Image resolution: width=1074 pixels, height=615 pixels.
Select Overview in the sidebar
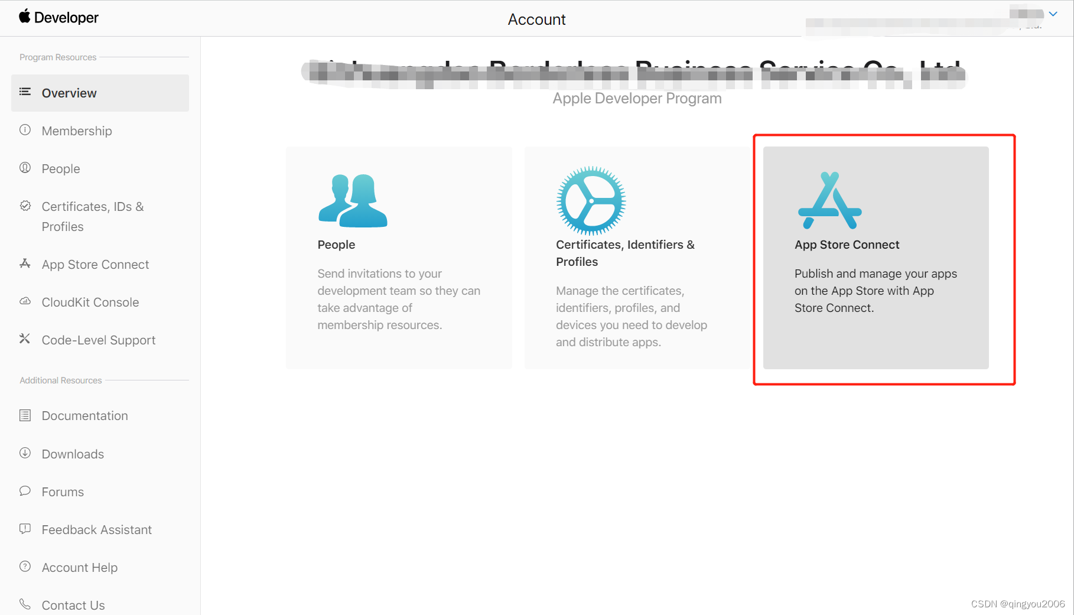tap(100, 93)
